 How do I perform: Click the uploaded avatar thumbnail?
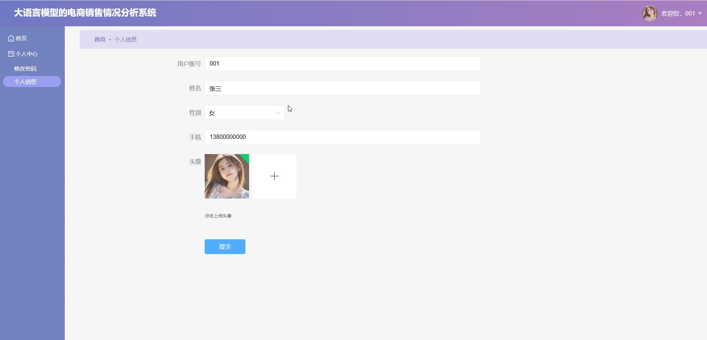(227, 176)
